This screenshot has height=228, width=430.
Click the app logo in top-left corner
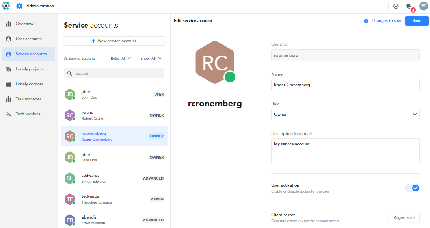(6, 6)
